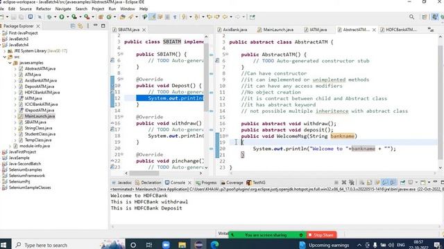
Task: Open the hidden editor tabs list chevron
Action: pyautogui.click(x=430, y=29)
